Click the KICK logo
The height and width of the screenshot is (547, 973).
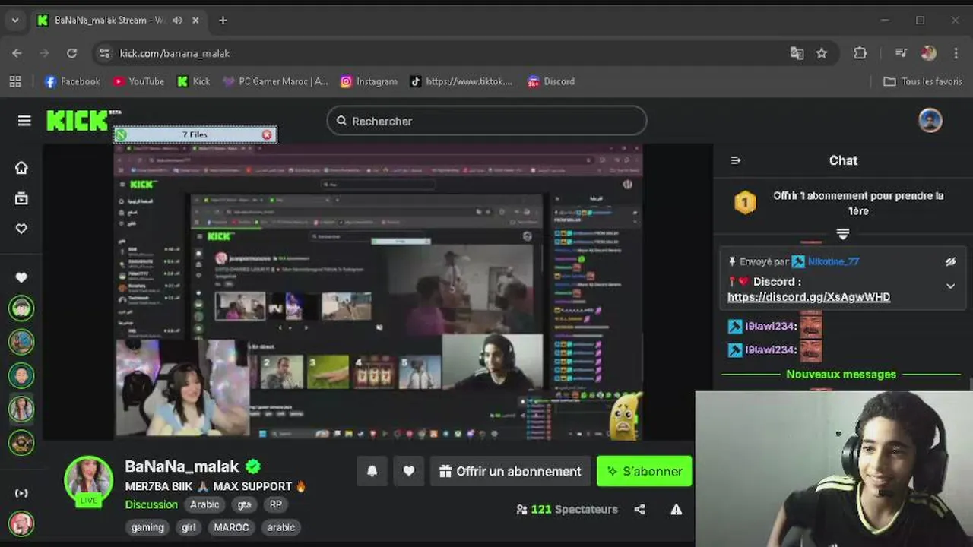click(x=78, y=121)
